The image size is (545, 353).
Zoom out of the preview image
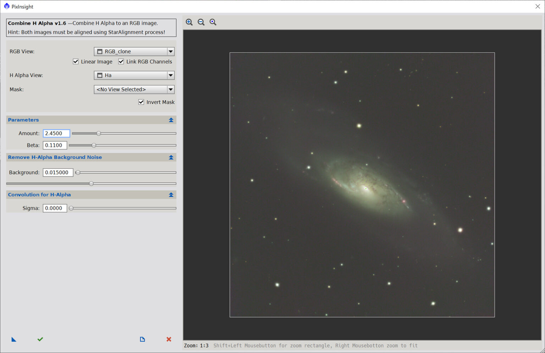201,22
